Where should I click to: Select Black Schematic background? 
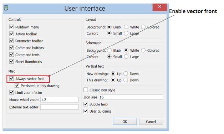point(109,50)
